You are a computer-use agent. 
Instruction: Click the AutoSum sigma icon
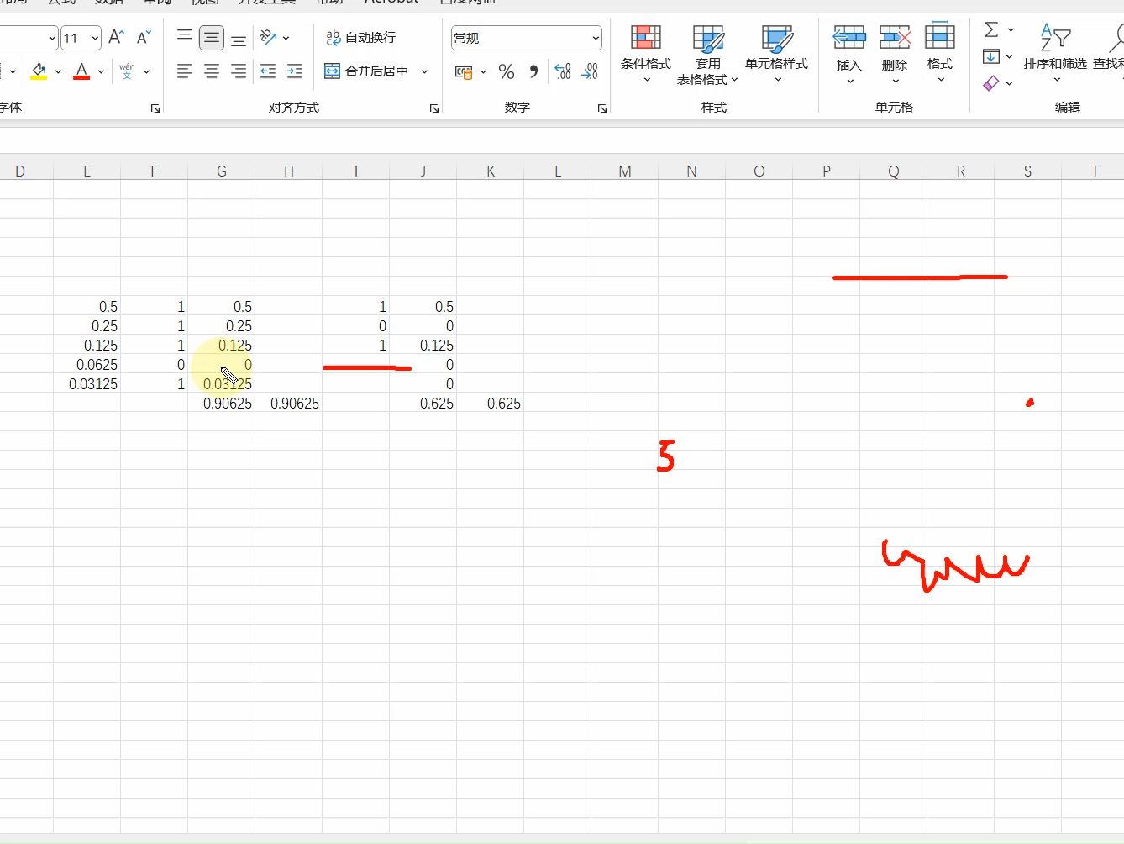(991, 30)
